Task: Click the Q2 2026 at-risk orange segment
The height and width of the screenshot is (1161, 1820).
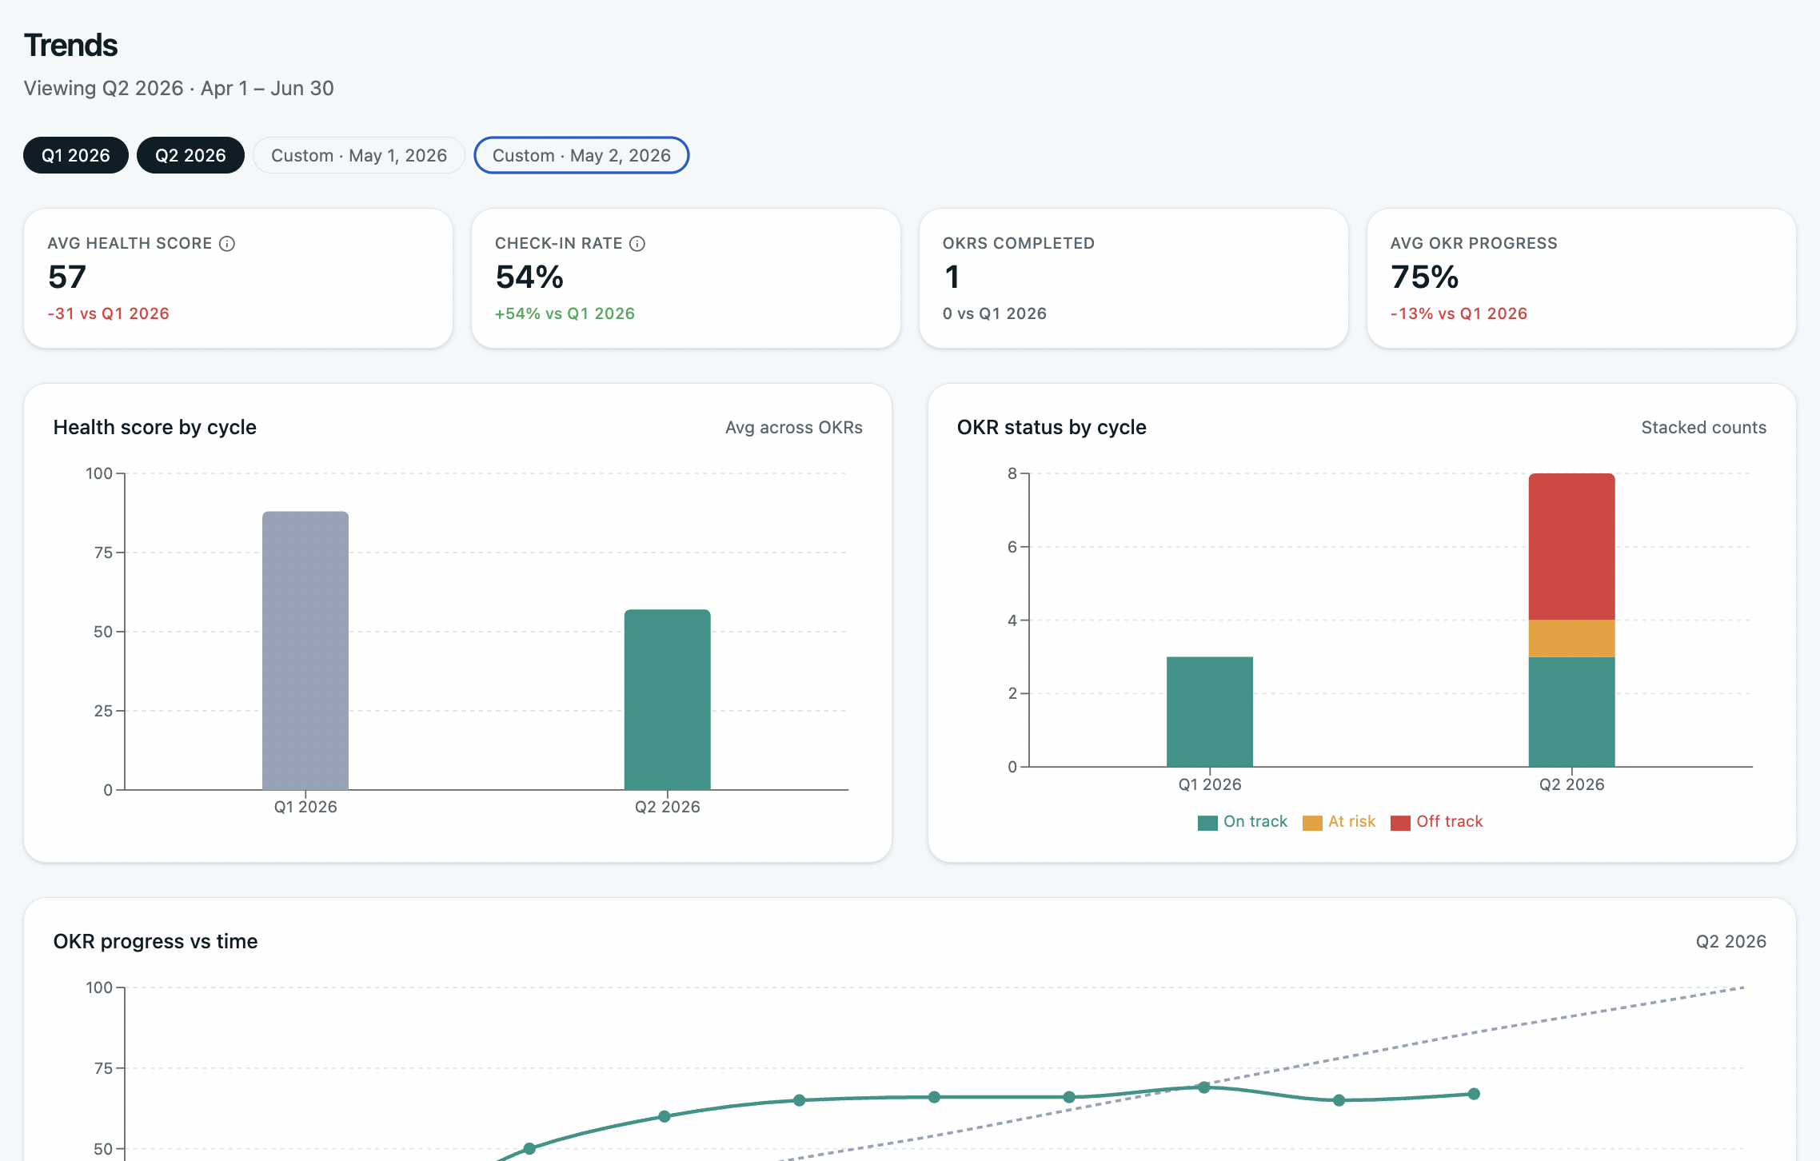Action: pyautogui.click(x=1572, y=638)
